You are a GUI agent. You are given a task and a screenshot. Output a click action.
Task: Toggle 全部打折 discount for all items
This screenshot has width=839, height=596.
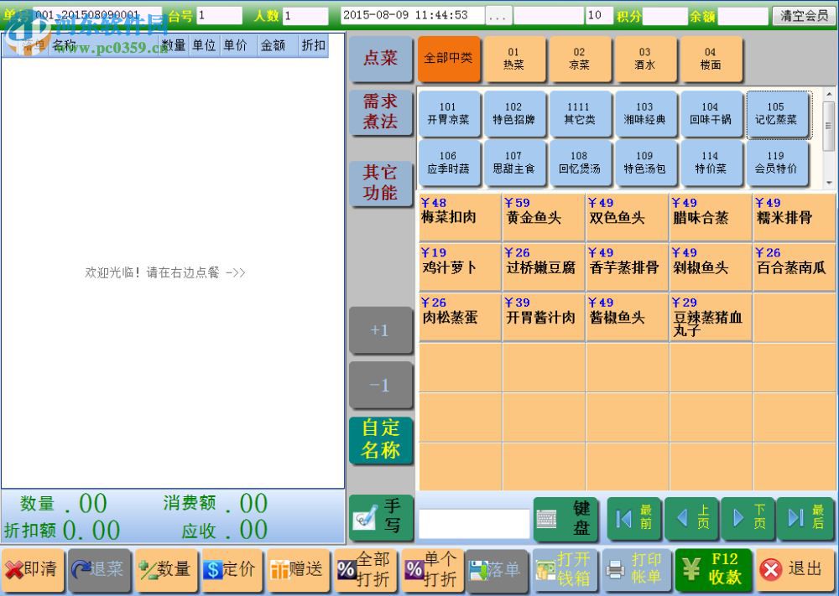click(364, 570)
